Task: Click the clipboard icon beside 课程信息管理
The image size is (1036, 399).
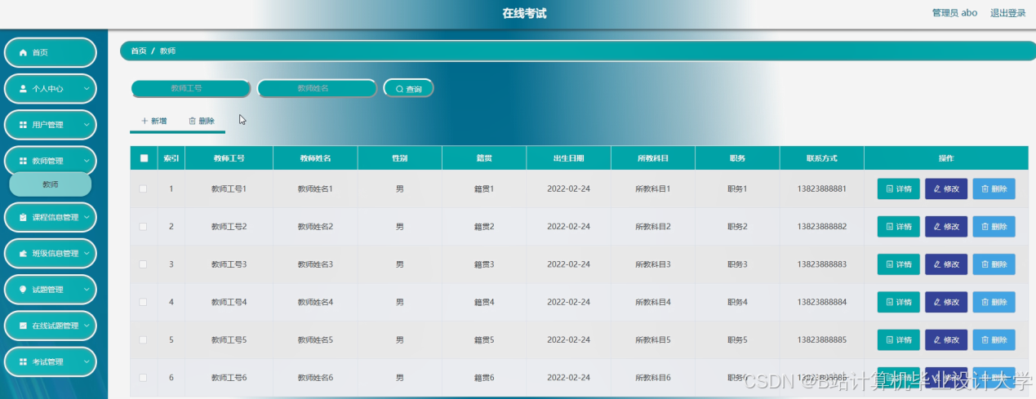Action: tap(23, 218)
